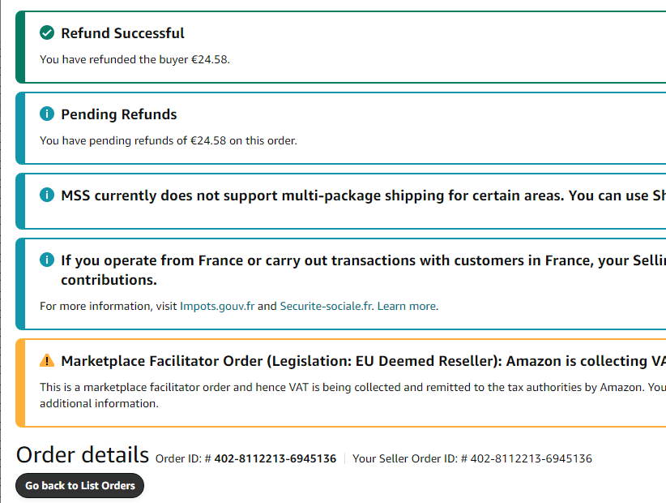Follow the Learn more link
Image resolution: width=666 pixels, height=503 pixels.
pyautogui.click(x=407, y=306)
